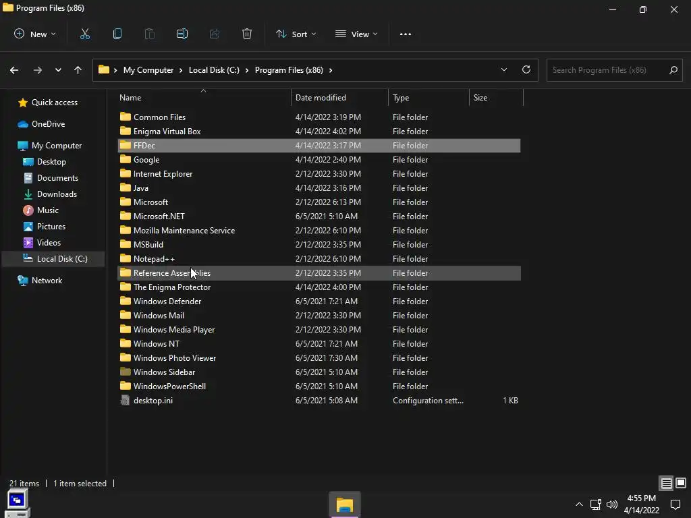Open the New item dropdown
691x518 pixels.
click(35, 34)
